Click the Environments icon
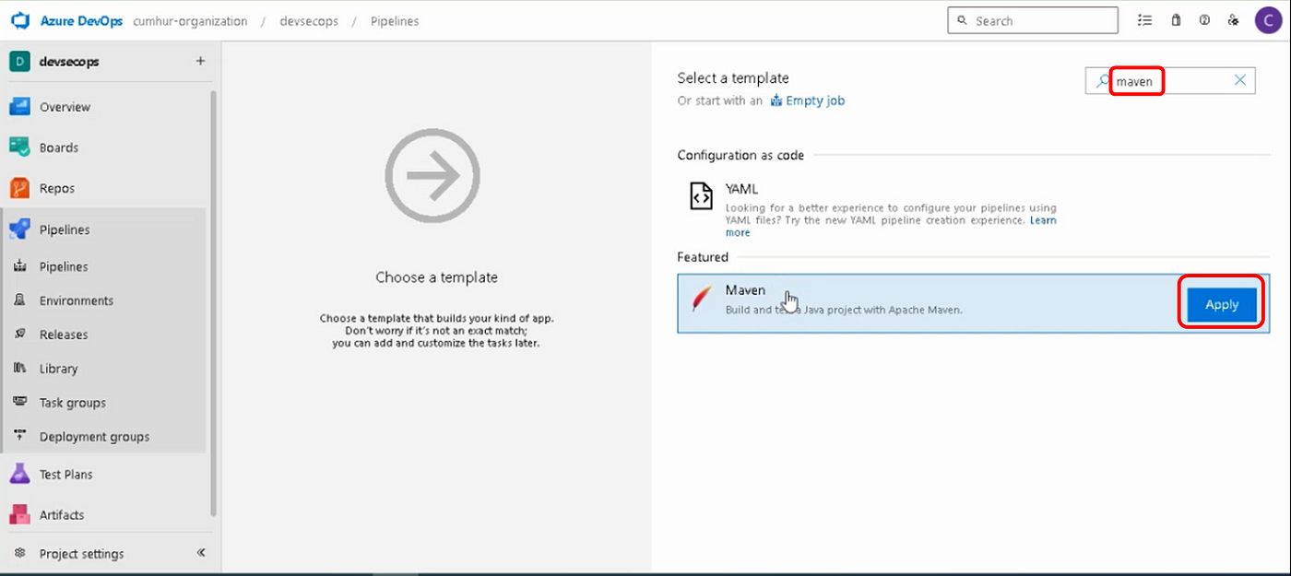 tap(20, 300)
